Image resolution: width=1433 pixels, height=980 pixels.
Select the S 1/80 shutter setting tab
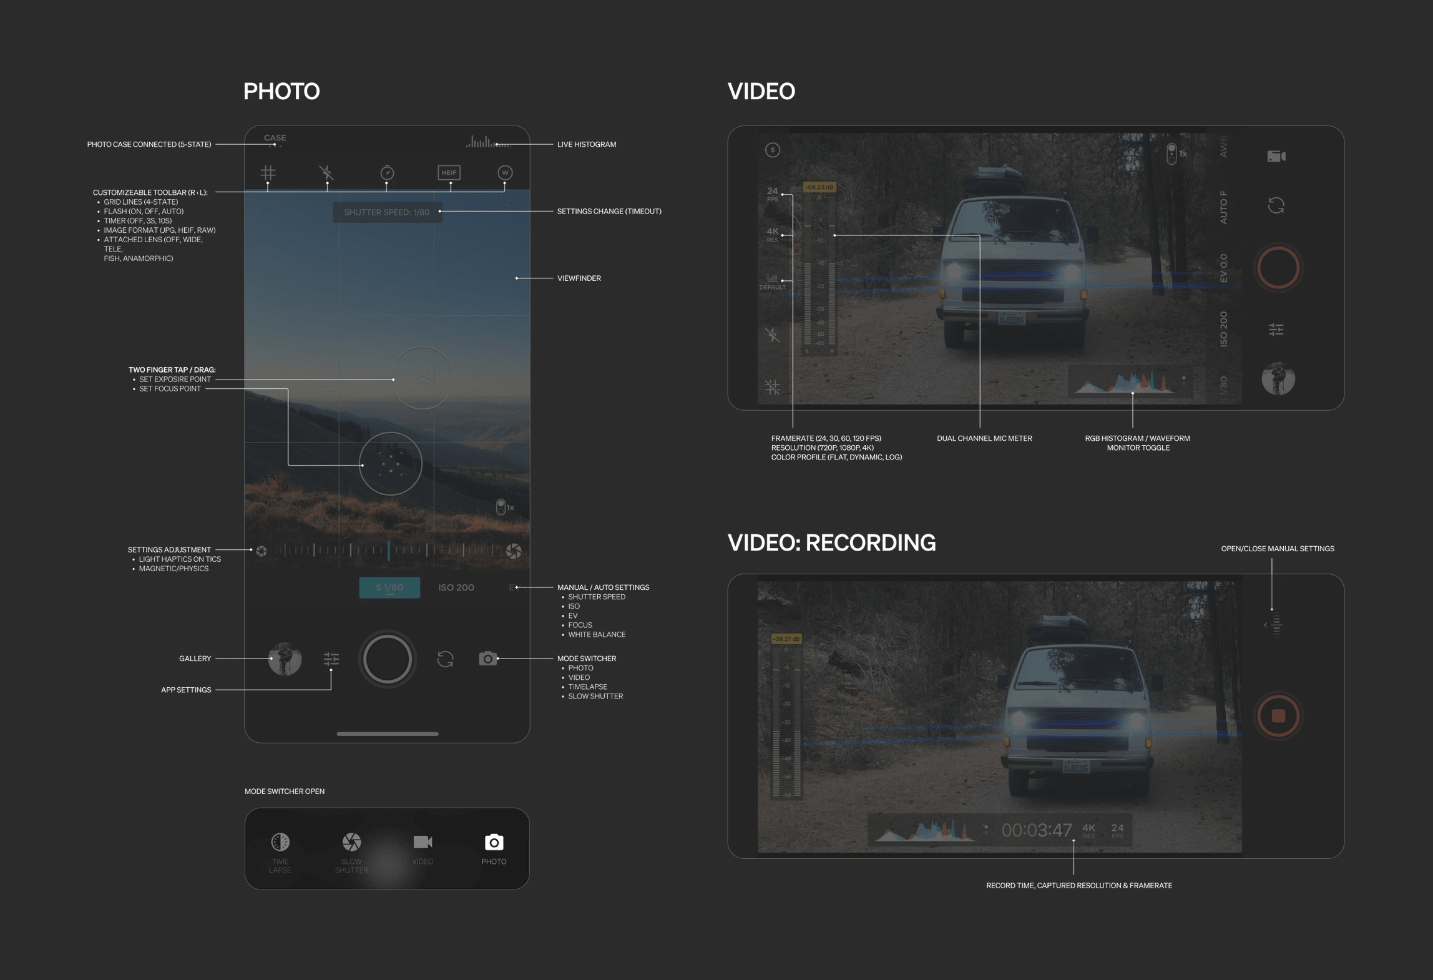[389, 587]
